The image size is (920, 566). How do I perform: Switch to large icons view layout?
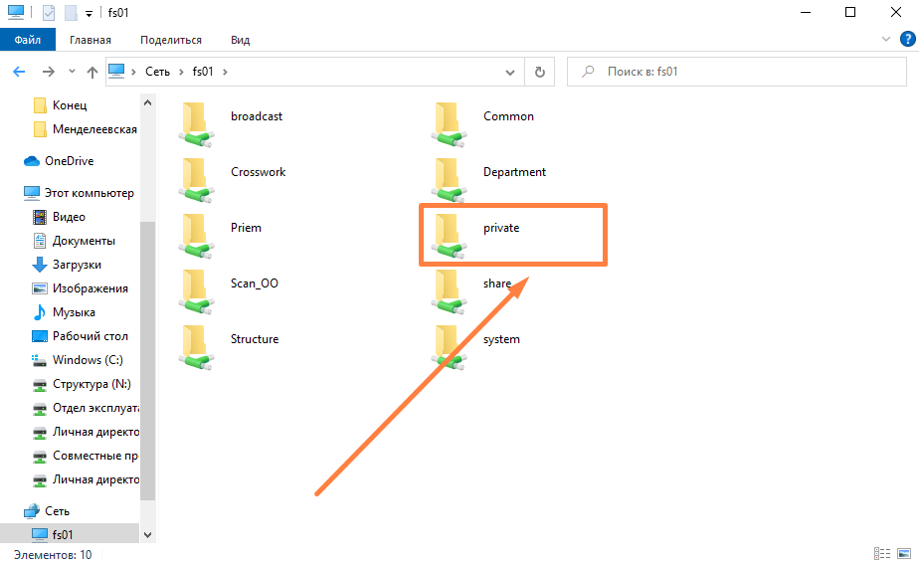point(903,554)
